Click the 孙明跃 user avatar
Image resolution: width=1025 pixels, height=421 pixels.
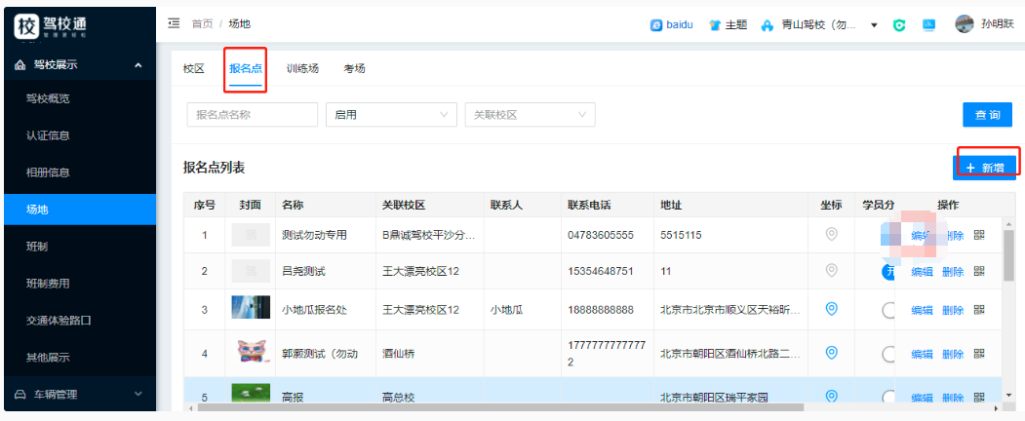(x=965, y=24)
